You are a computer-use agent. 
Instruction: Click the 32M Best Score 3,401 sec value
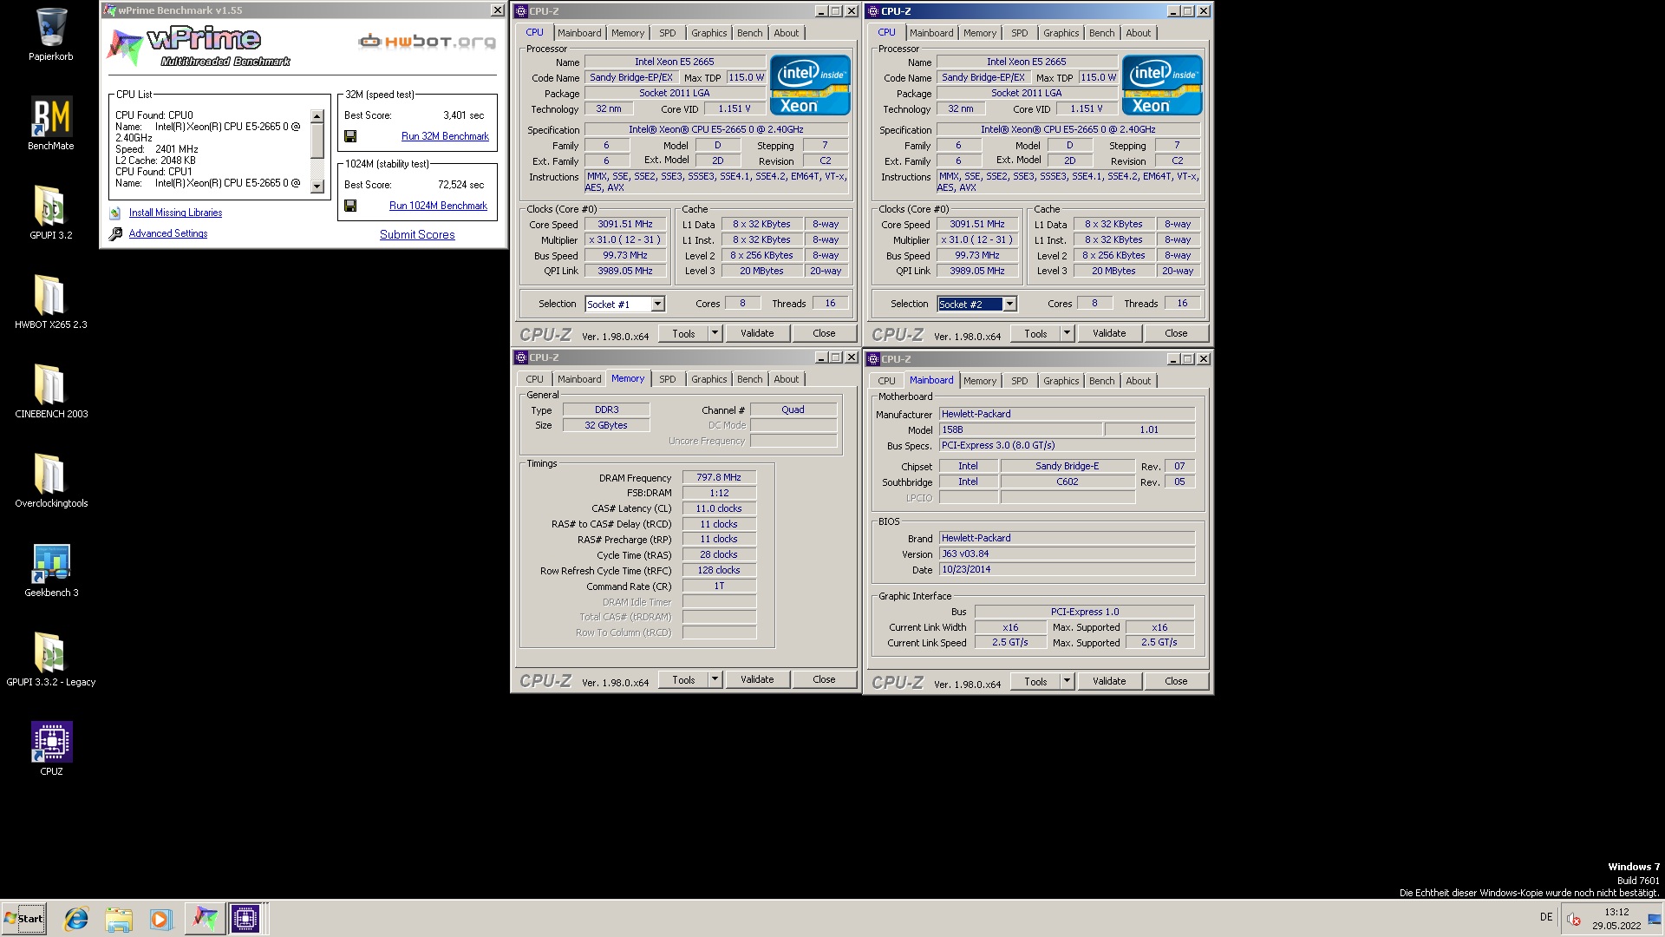click(x=464, y=115)
